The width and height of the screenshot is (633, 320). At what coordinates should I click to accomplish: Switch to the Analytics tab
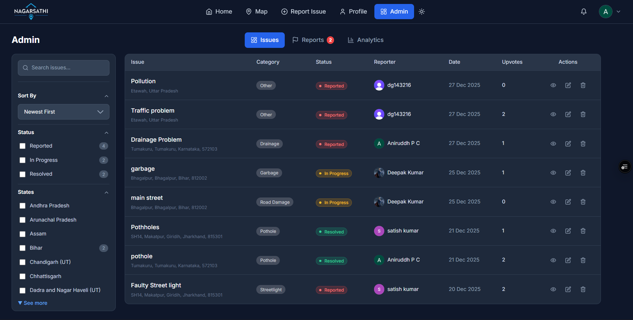click(x=365, y=40)
